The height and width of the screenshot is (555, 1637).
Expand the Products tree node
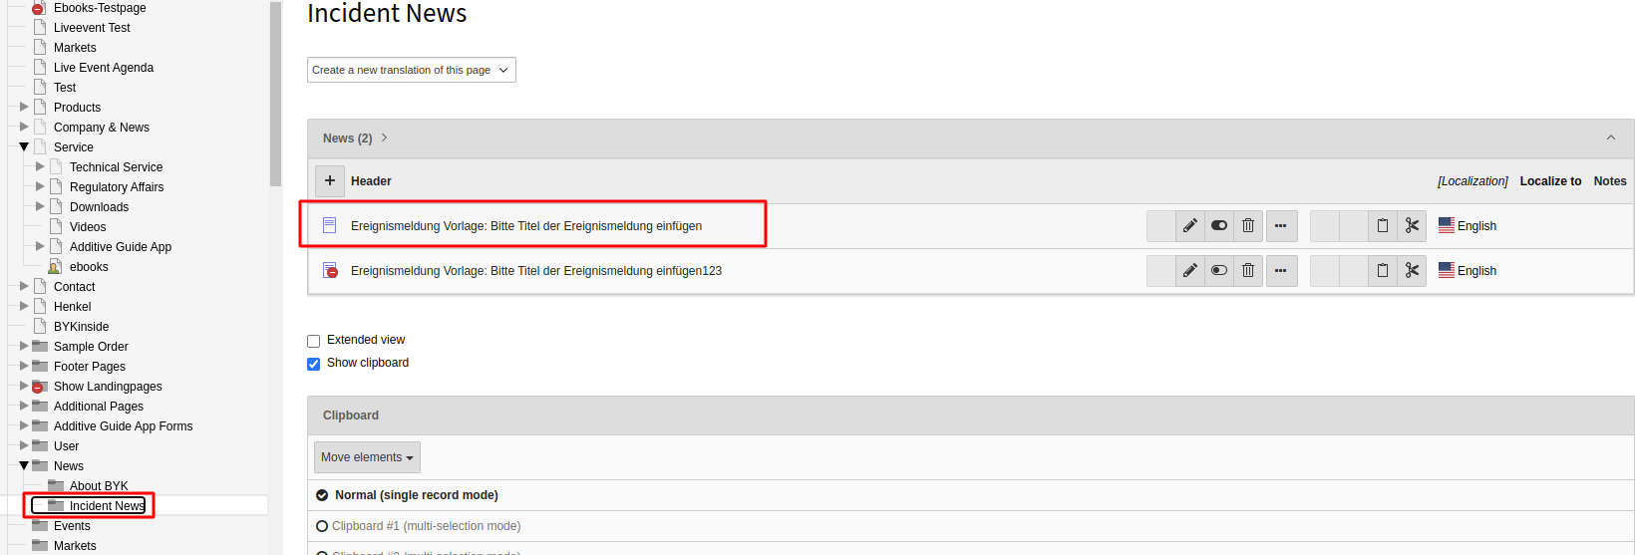pos(24,107)
